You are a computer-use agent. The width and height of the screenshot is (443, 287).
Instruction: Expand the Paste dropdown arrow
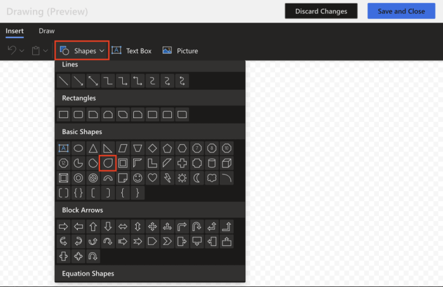coord(46,51)
